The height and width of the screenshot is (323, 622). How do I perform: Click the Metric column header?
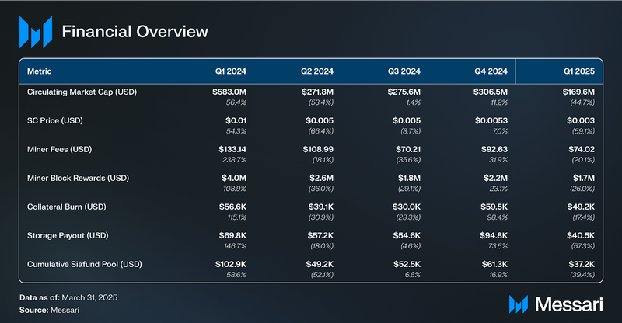click(40, 71)
